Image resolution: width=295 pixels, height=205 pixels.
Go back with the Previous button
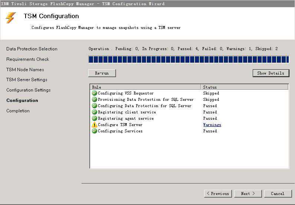coord(218,194)
